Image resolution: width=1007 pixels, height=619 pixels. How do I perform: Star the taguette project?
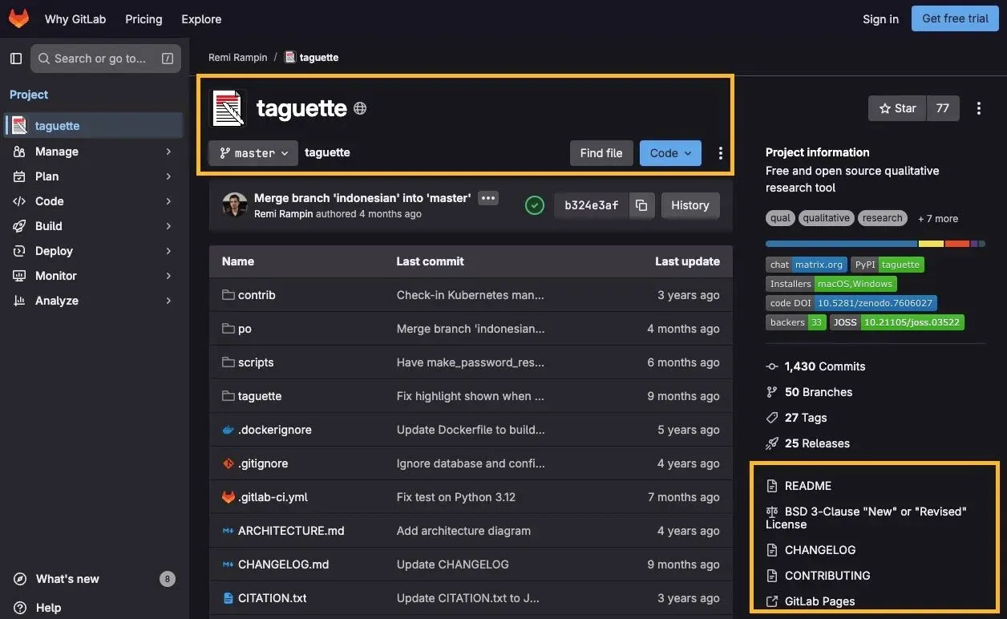(x=897, y=108)
